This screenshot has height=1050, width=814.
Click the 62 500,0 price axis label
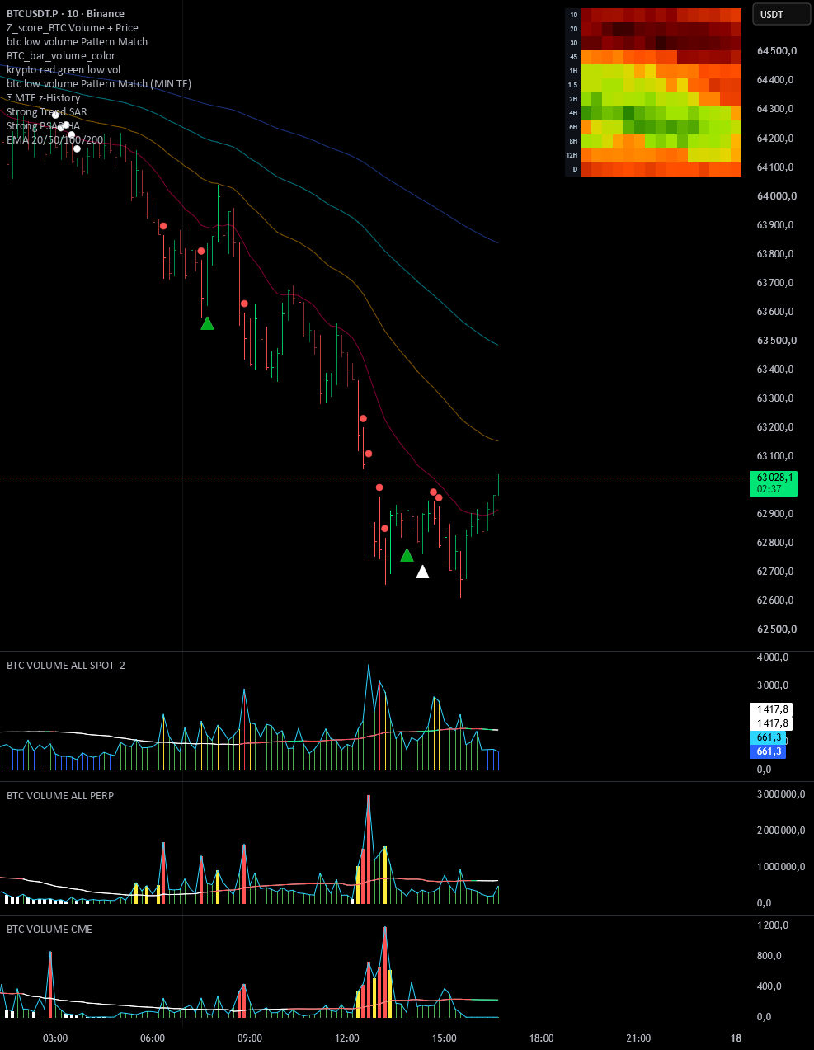(777, 629)
